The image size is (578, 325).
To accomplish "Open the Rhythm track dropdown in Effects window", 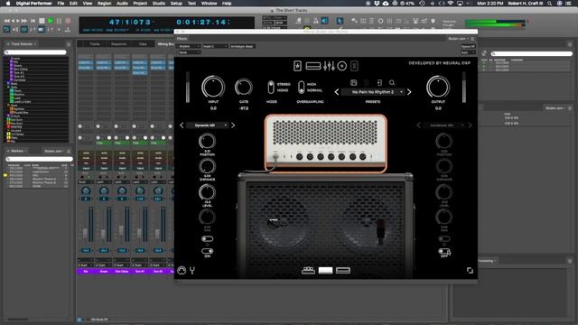I will 189,46.
